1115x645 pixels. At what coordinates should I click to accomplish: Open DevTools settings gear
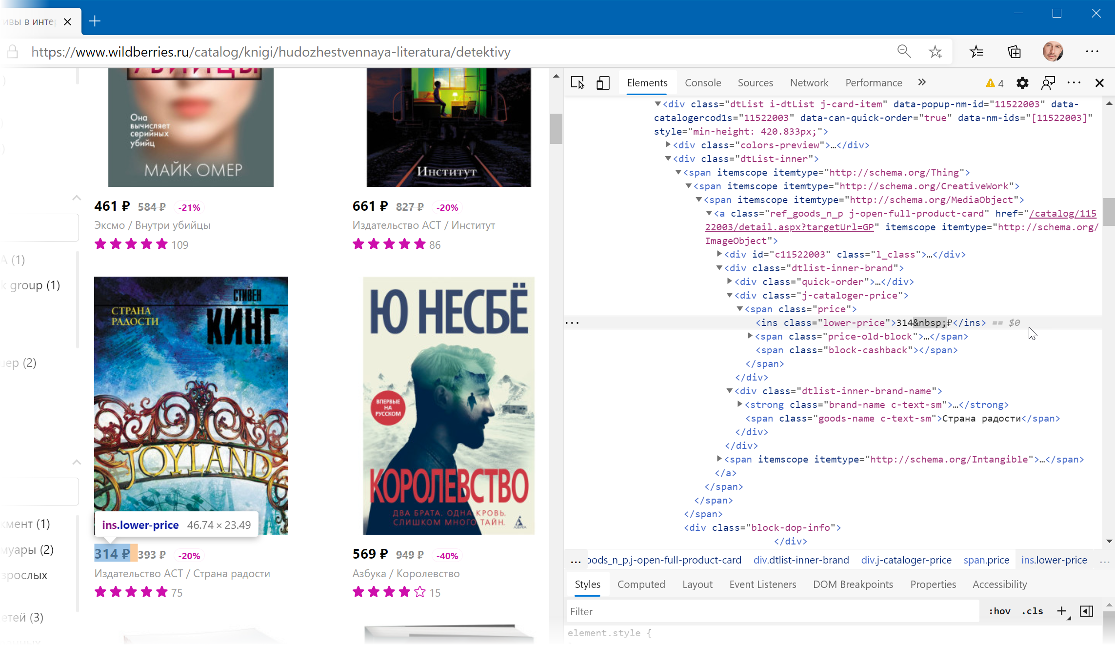point(1022,83)
